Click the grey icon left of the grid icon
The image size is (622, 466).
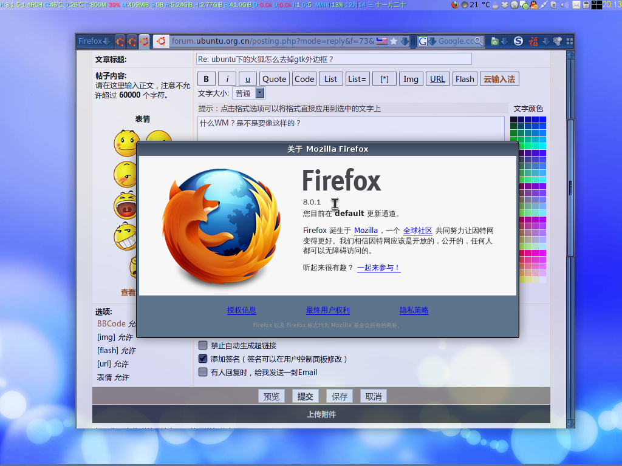point(558,41)
